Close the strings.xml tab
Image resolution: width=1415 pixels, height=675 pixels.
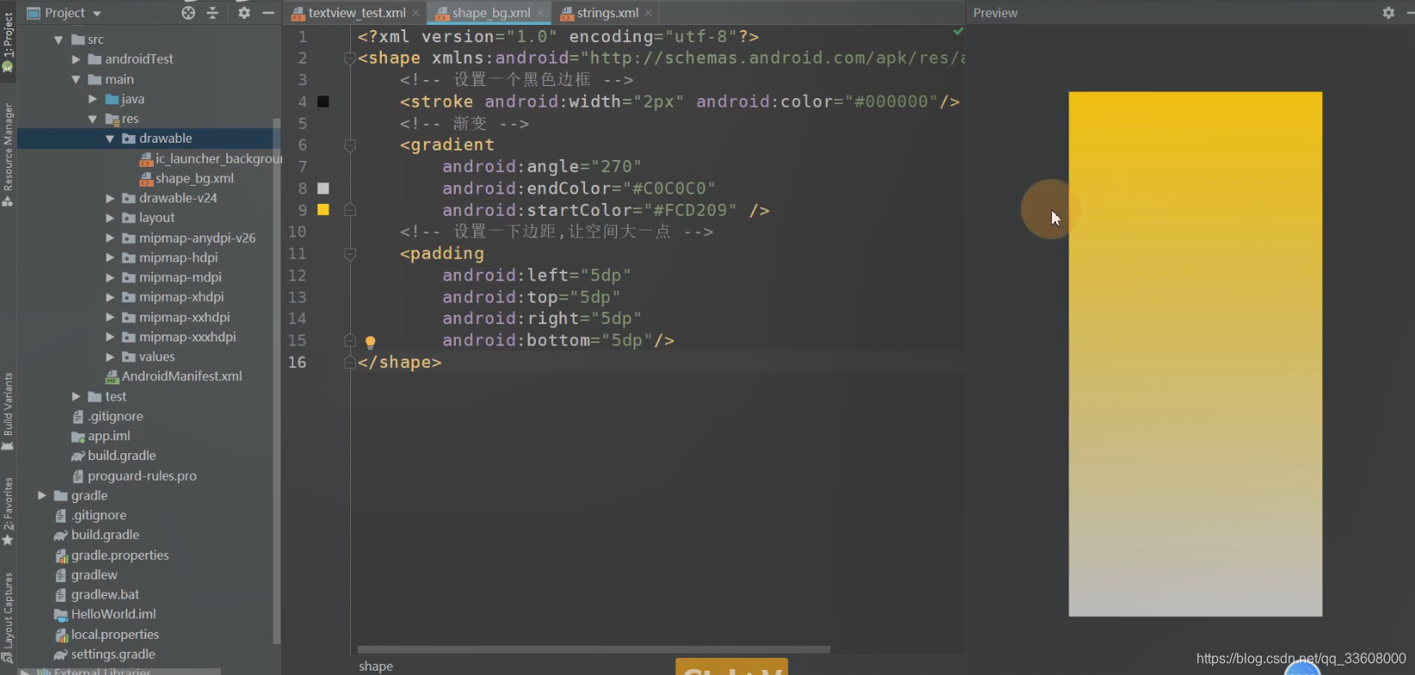tap(649, 13)
